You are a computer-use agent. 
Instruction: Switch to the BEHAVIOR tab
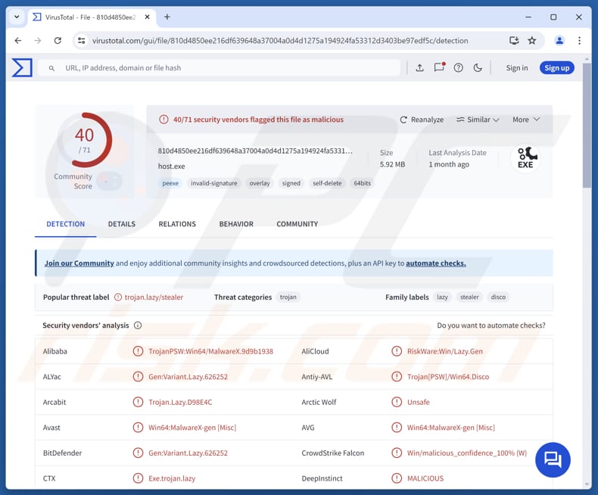pos(236,224)
